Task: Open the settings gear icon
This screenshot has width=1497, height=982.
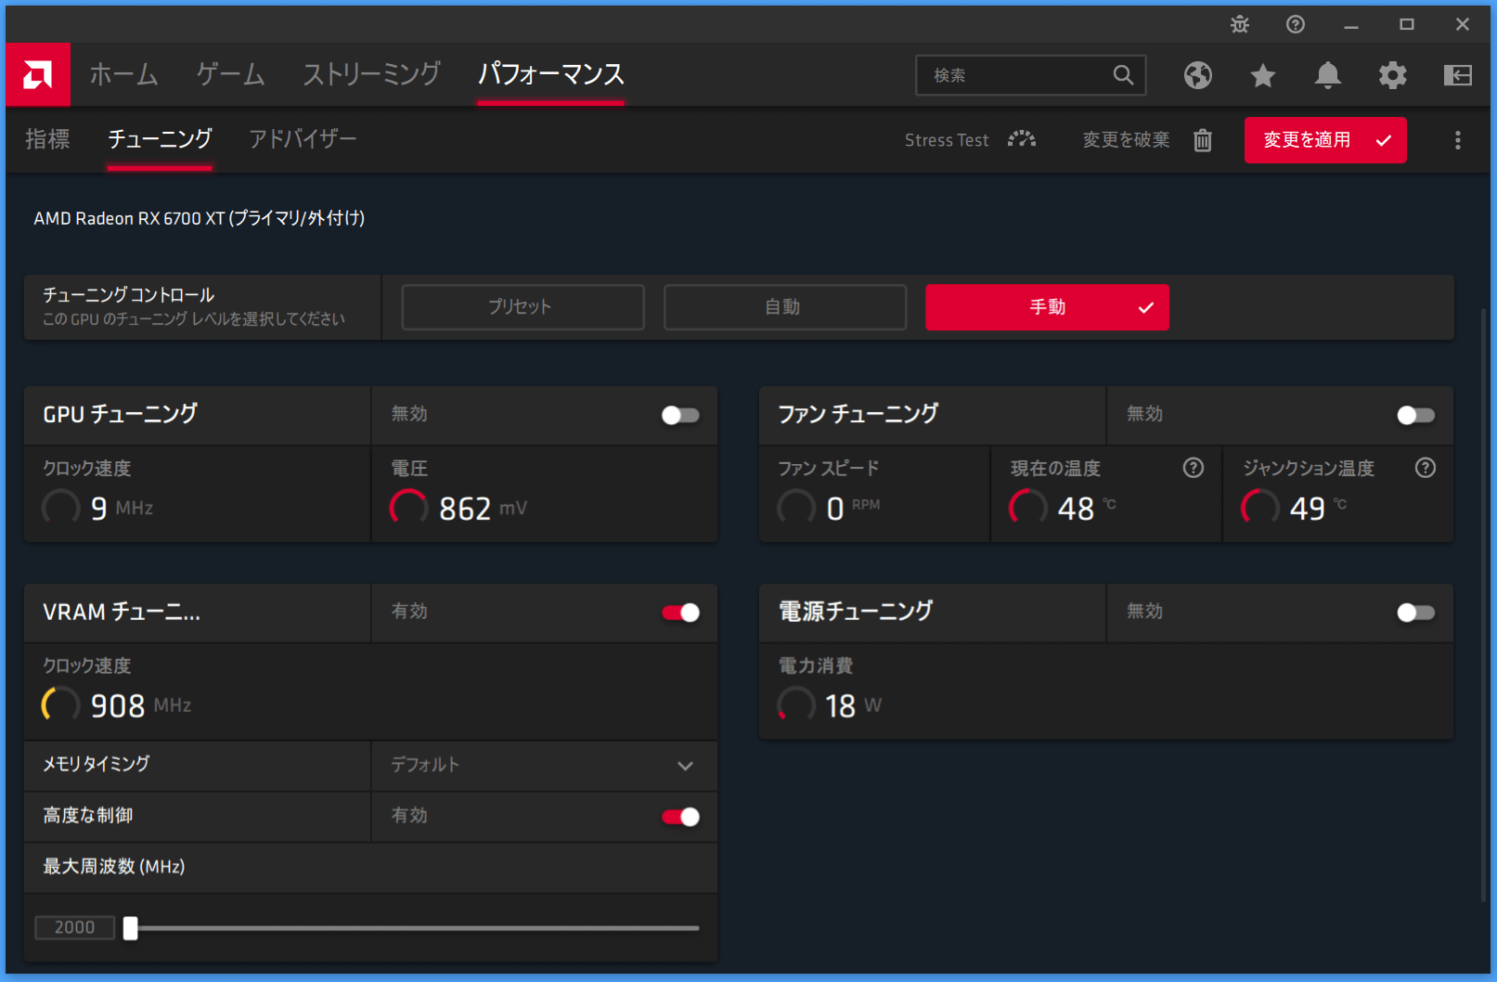Action: (1393, 75)
